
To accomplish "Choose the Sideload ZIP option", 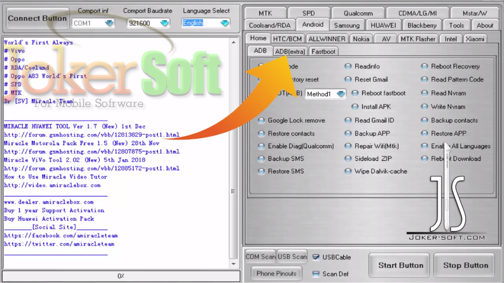I will click(368, 159).
